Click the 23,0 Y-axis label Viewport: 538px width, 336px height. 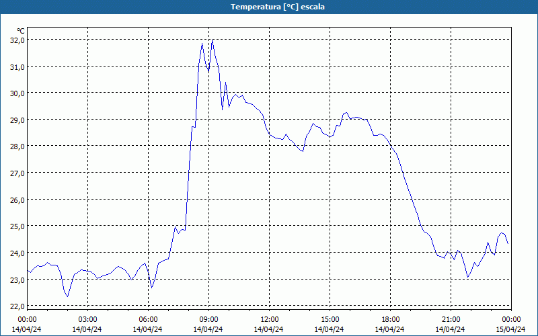[17, 280]
